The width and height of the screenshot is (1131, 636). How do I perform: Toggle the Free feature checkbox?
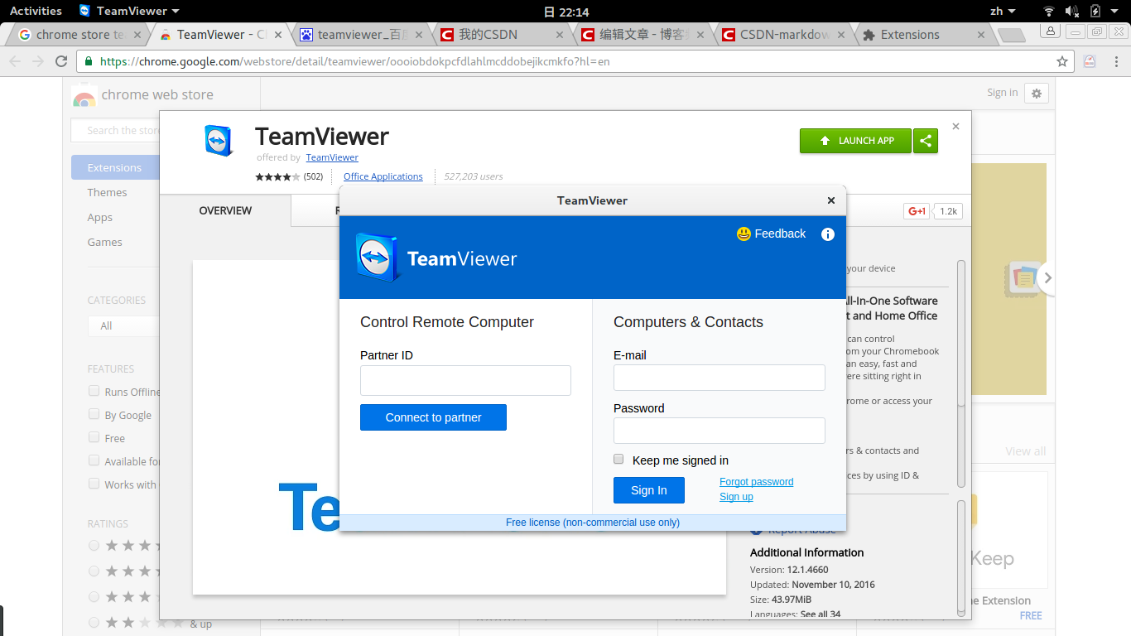[94, 437]
